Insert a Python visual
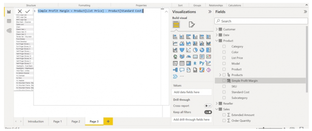Viewport: 312px width, 131px height. coord(202,63)
